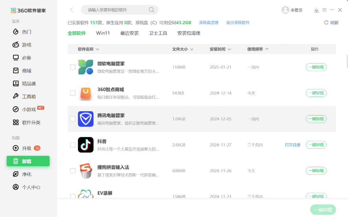Open the hamburger main menu
Viewport: 348px width, 217px height.
click(324, 10)
